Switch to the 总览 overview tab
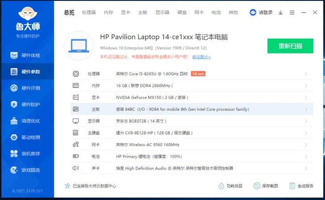The image size is (325, 200). click(x=69, y=12)
